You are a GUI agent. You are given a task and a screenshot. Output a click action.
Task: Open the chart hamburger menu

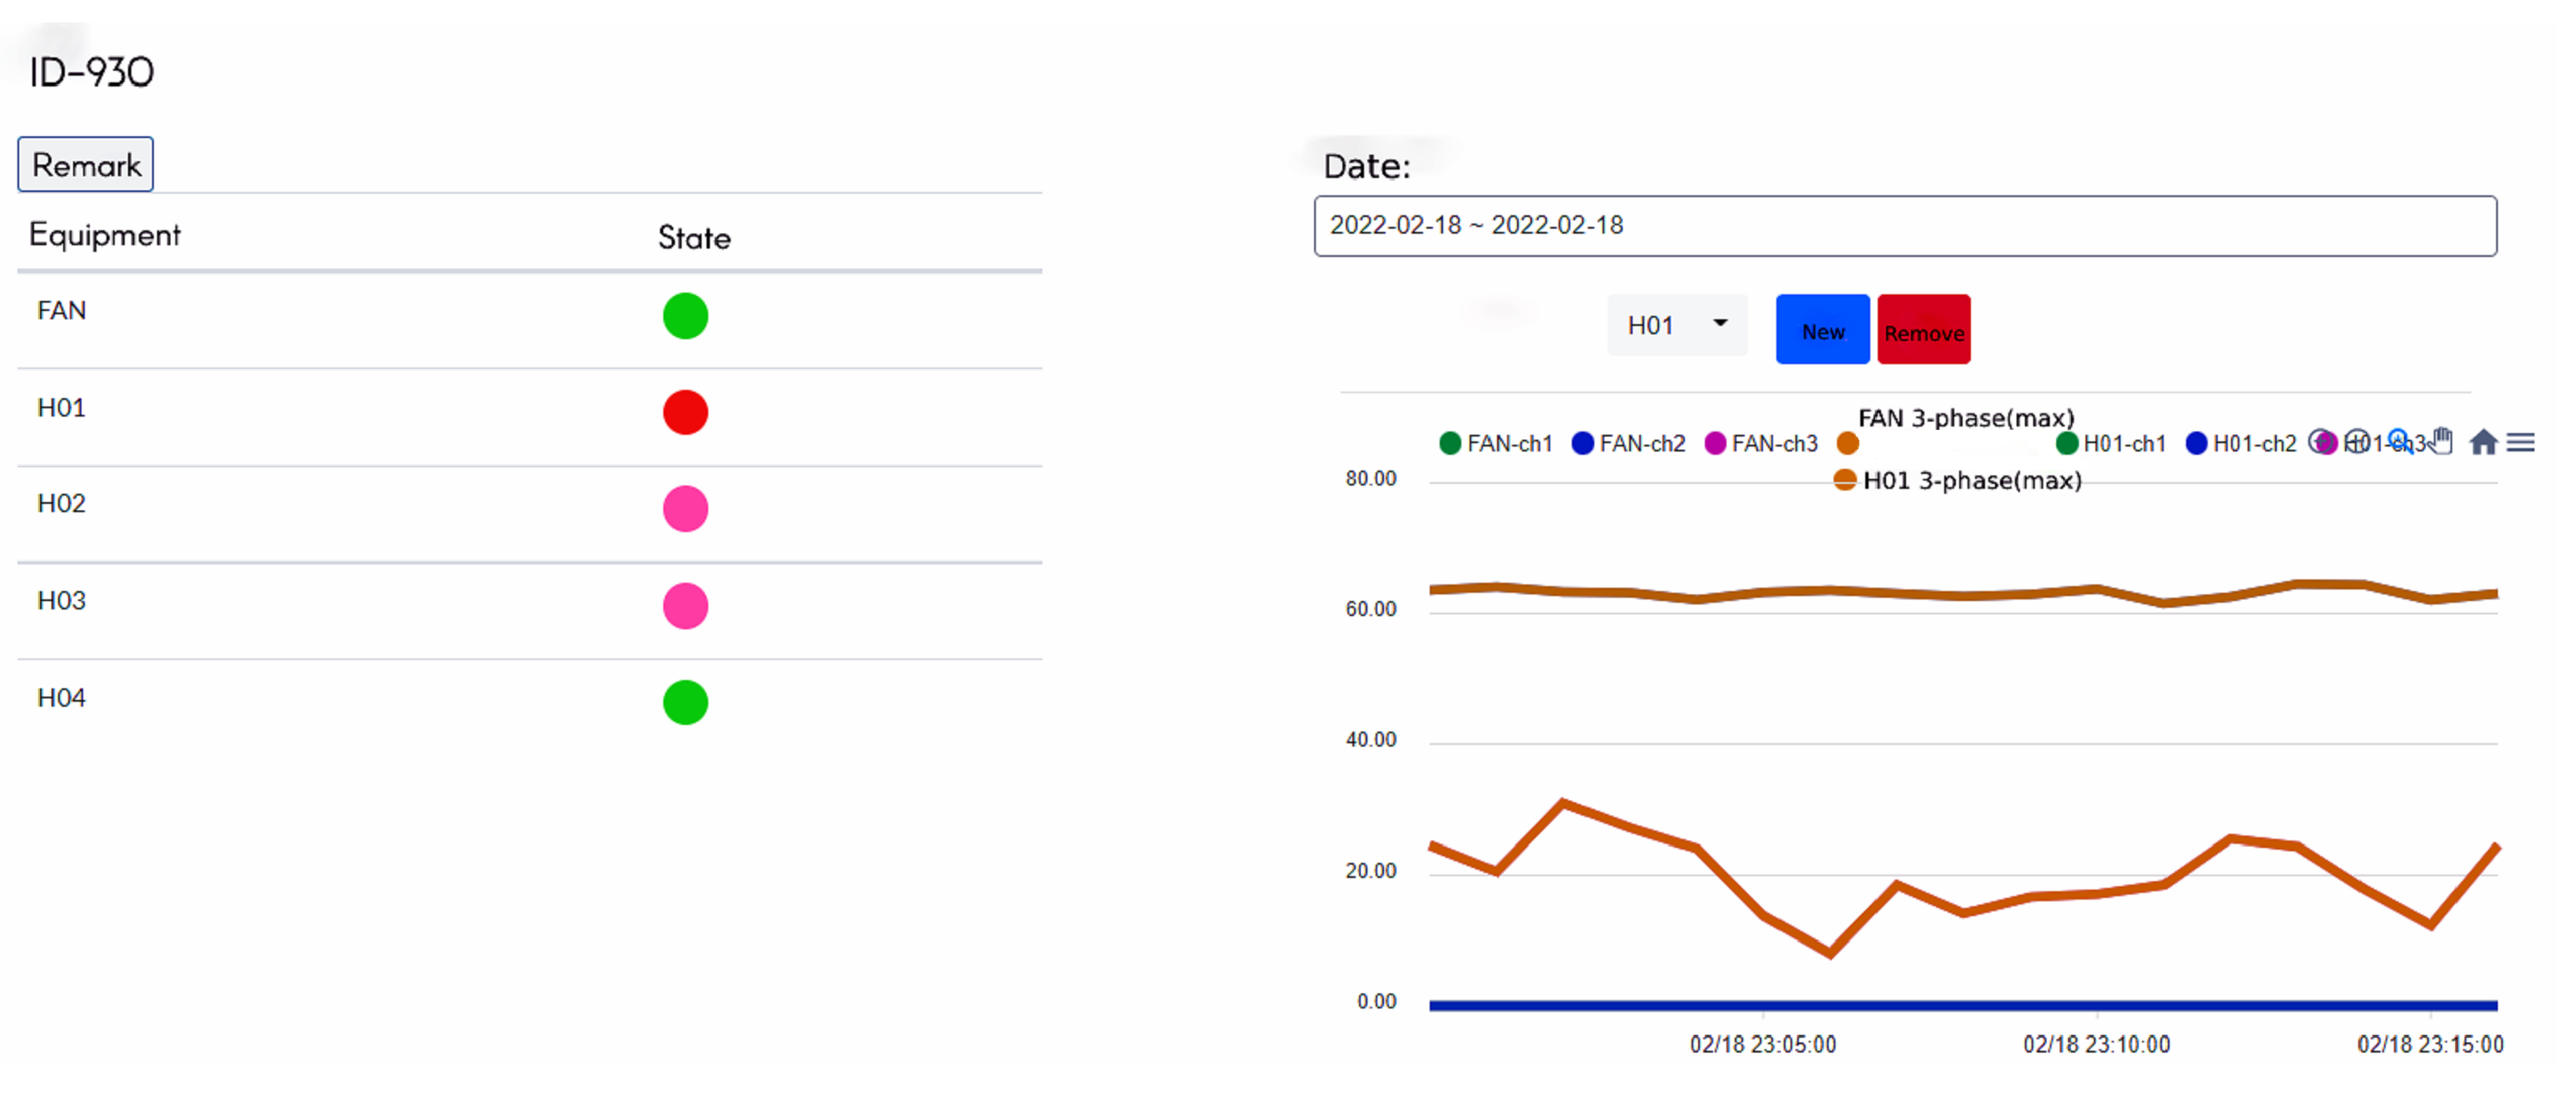pyautogui.click(x=2521, y=442)
